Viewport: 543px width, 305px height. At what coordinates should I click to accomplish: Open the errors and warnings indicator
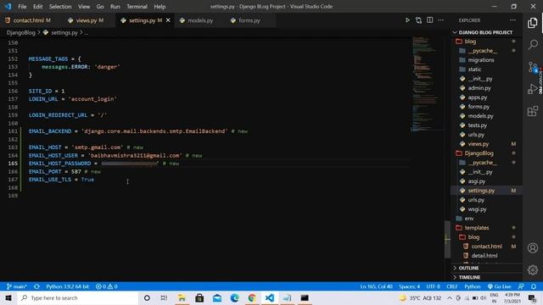coord(107,286)
